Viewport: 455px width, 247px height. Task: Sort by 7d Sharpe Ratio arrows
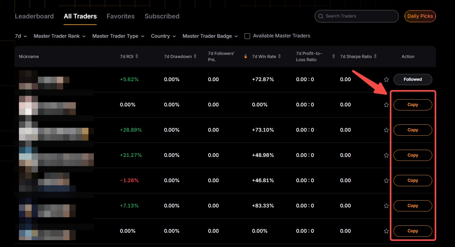375,56
